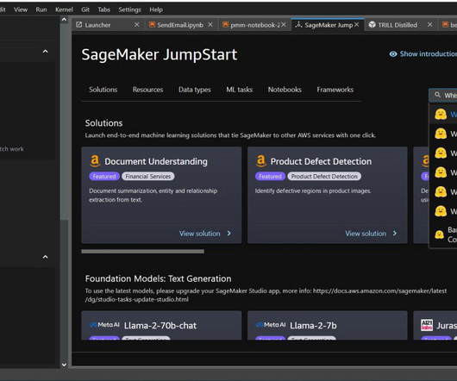Switch to the pmm-notebook tab
This screenshot has height=381, width=457.
tap(254, 25)
